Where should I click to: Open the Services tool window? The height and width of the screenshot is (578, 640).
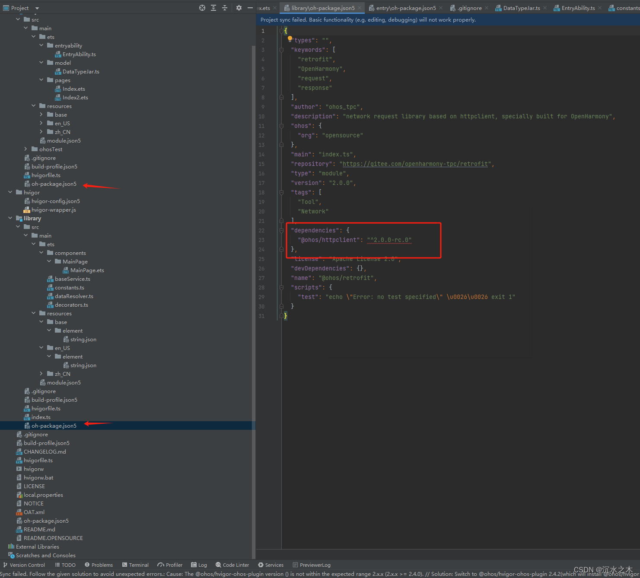271,565
